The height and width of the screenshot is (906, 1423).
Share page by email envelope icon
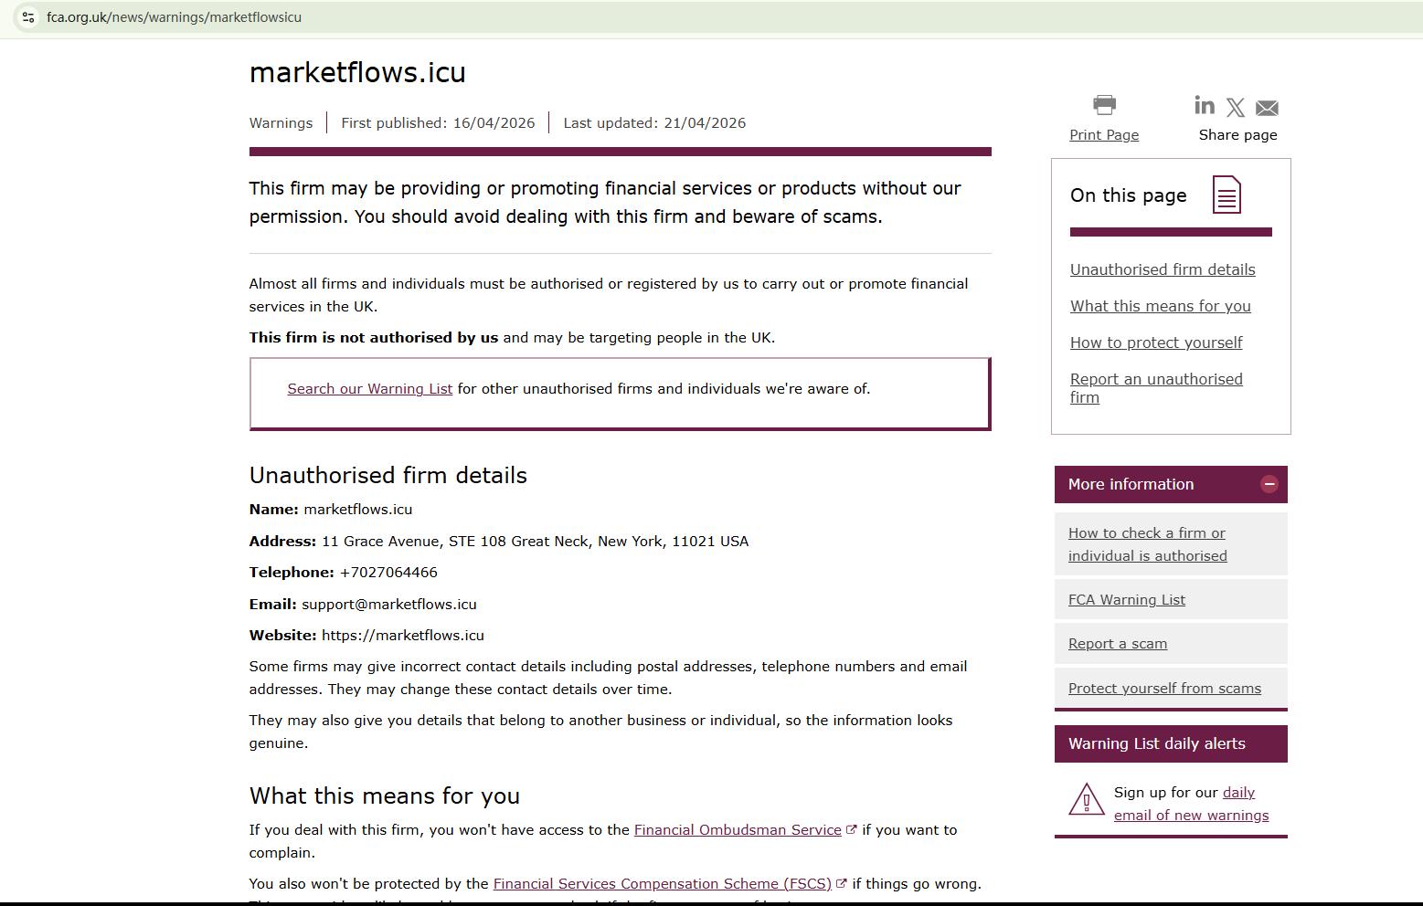(x=1267, y=108)
